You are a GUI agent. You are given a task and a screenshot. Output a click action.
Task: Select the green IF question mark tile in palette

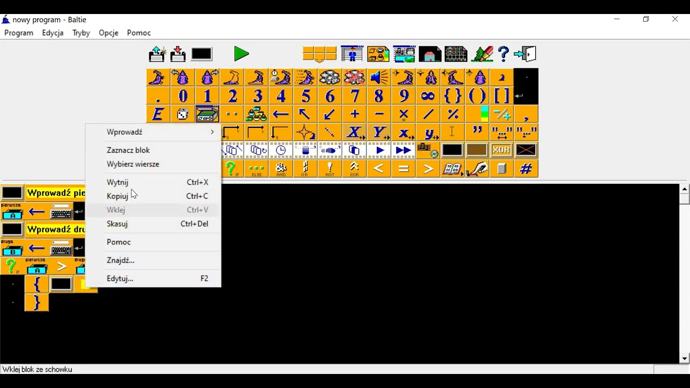[x=232, y=169]
